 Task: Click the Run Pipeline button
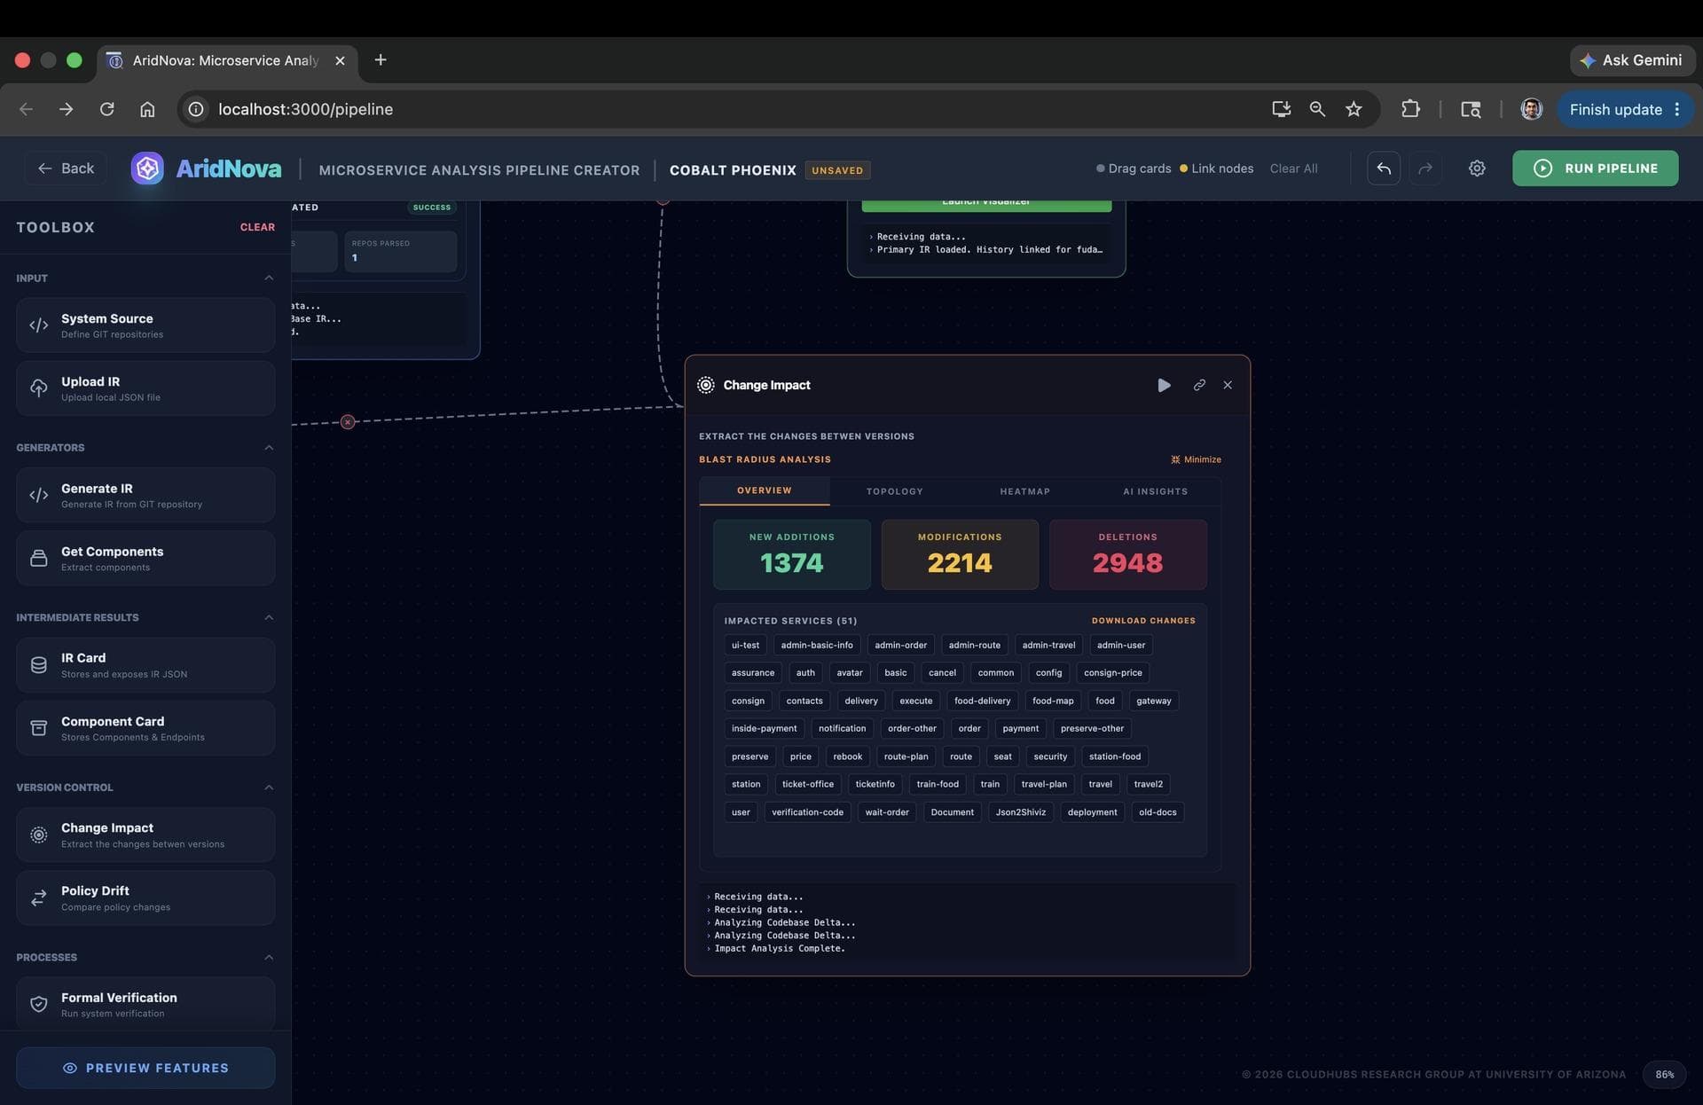(x=1595, y=168)
